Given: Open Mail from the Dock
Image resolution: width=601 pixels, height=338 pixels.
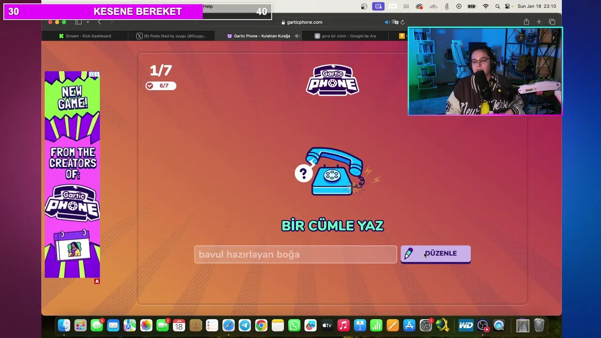Looking at the screenshot, I should coord(113,325).
